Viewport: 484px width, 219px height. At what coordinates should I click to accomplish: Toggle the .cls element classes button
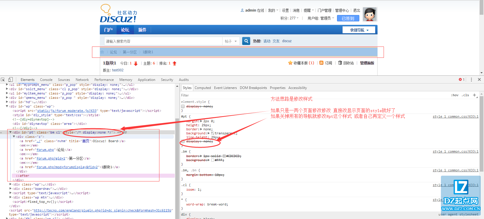pos(465,95)
